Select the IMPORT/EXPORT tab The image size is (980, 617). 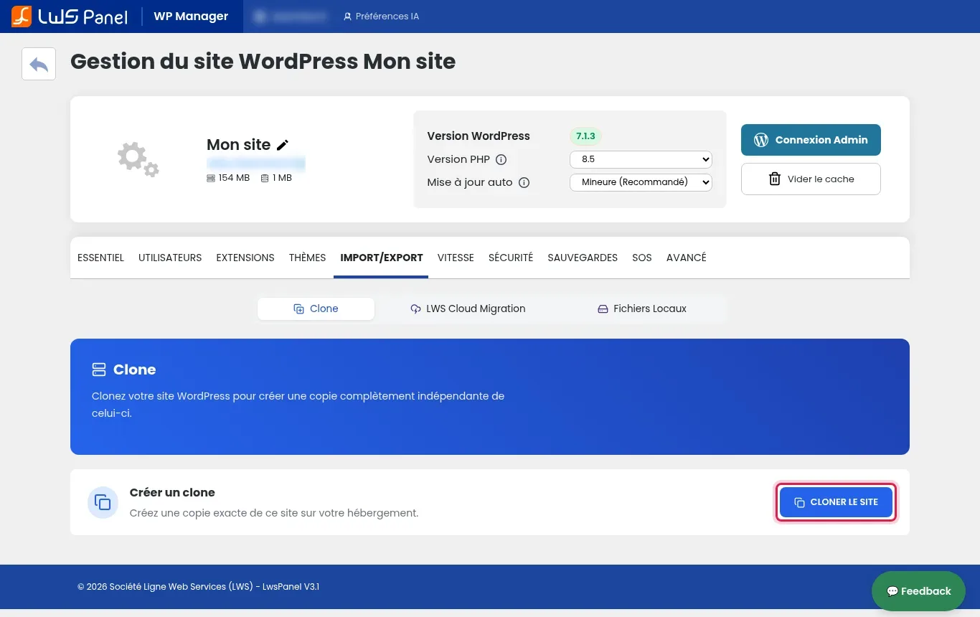click(x=382, y=258)
